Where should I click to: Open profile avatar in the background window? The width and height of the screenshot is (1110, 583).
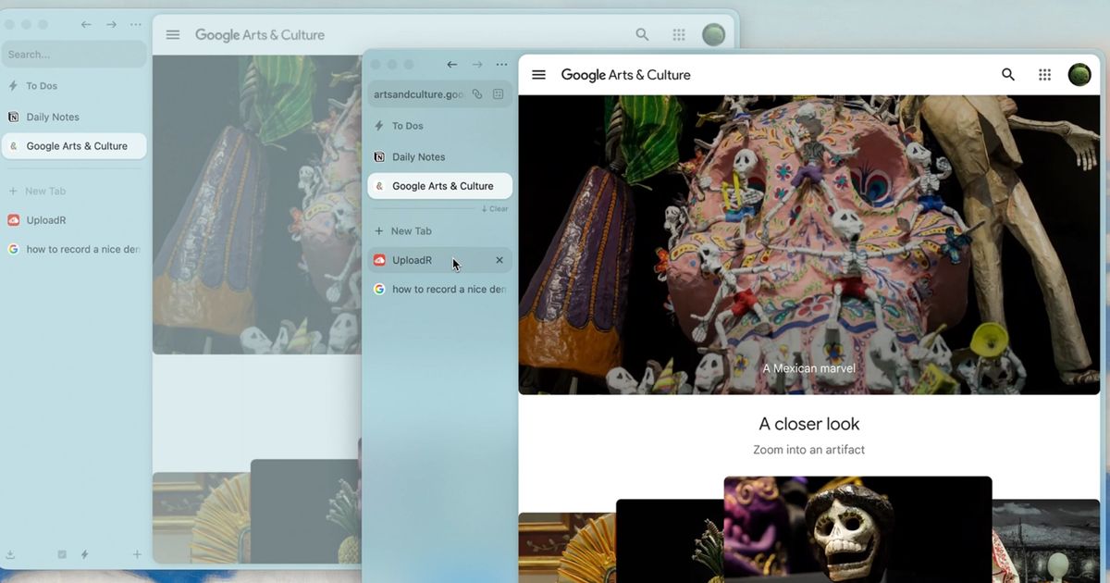pyautogui.click(x=713, y=35)
